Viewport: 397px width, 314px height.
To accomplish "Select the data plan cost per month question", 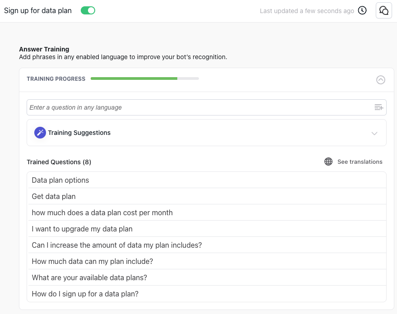I will click(x=102, y=212).
